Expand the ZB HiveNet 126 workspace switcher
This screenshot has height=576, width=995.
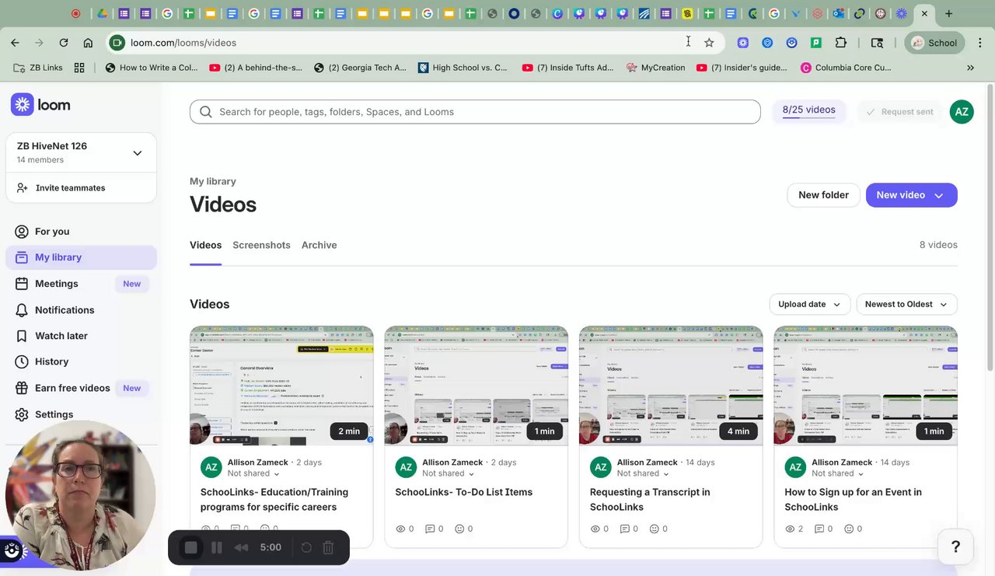point(138,153)
